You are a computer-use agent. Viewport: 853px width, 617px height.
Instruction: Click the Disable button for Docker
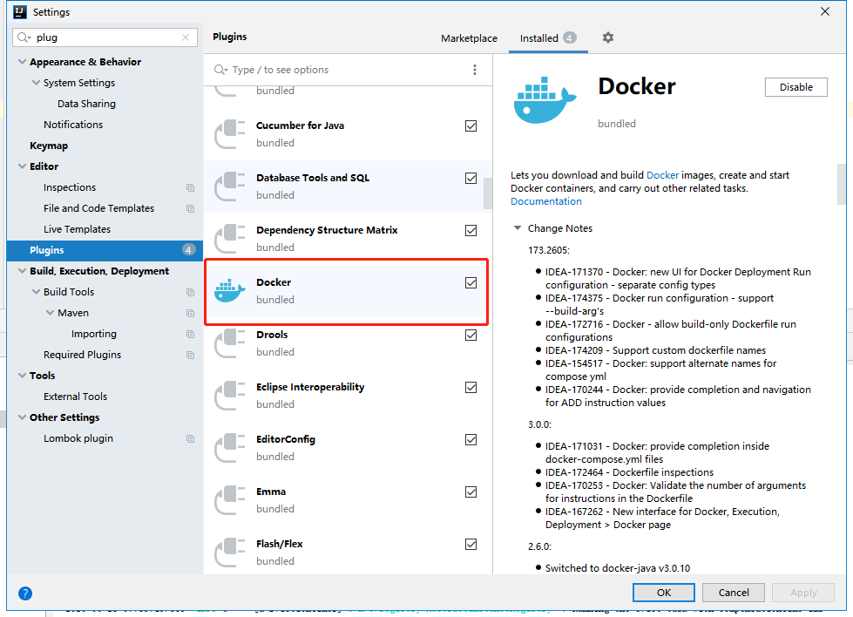click(x=795, y=87)
